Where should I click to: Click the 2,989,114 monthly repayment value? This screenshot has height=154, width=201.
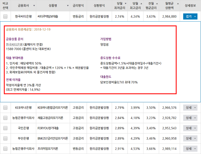click(x=169, y=149)
